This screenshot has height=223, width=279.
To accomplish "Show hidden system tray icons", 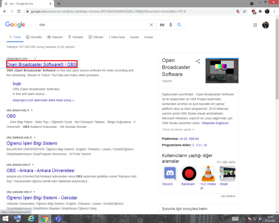I will [x=244, y=219].
